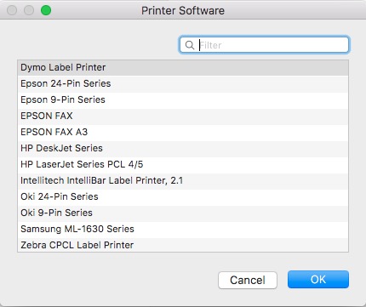Click the magnifier icon in the Filter field

[x=189, y=45]
